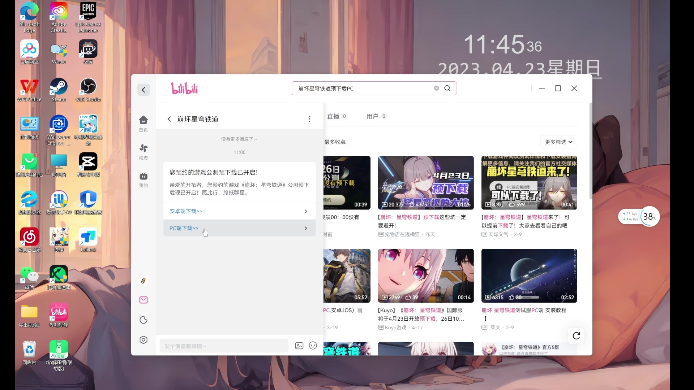Image resolution: width=694 pixels, height=390 pixels.
Task: Open 必剪 desktop shortcut
Action: (x=88, y=52)
